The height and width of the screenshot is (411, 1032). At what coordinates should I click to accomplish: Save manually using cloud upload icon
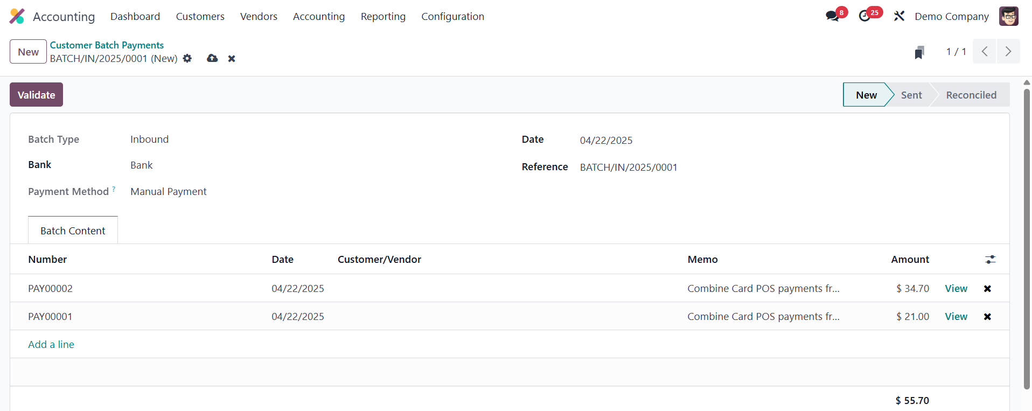pyautogui.click(x=212, y=58)
